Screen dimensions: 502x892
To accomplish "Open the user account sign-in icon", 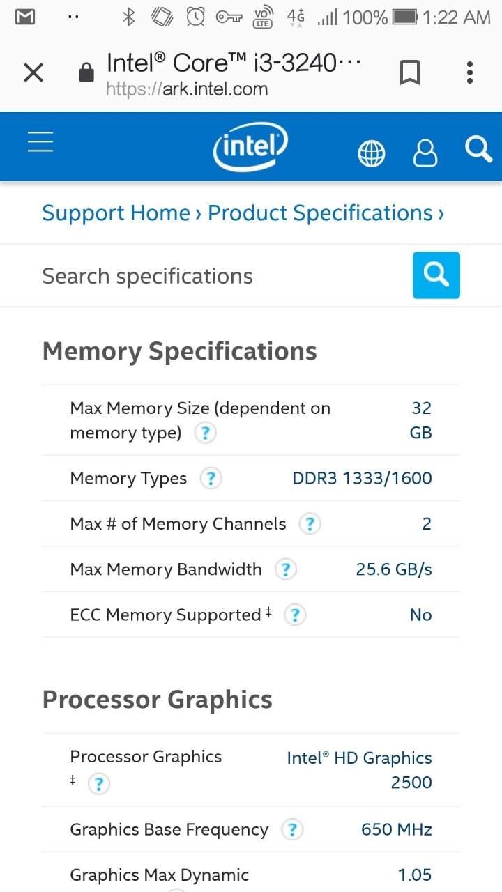I will pyautogui.click(x=425, y=153).
